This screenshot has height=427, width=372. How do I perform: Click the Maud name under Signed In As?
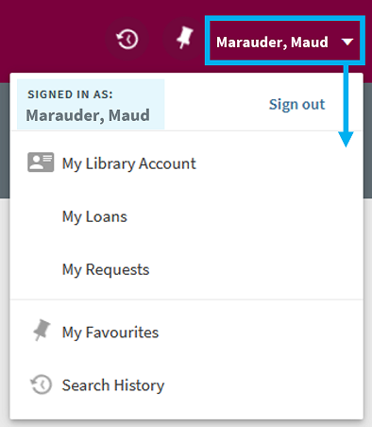(129, 115)
